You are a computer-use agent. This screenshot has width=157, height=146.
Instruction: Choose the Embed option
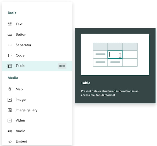(37, 141)
